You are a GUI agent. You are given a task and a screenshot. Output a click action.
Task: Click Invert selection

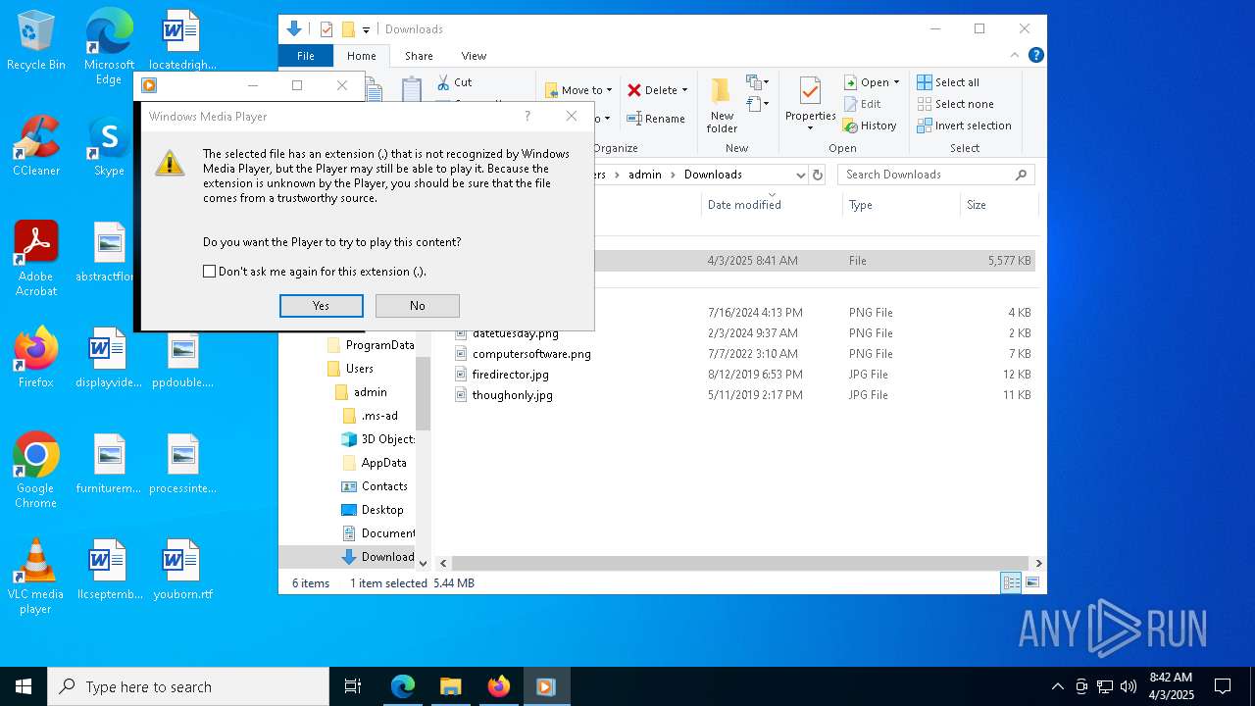965,126
